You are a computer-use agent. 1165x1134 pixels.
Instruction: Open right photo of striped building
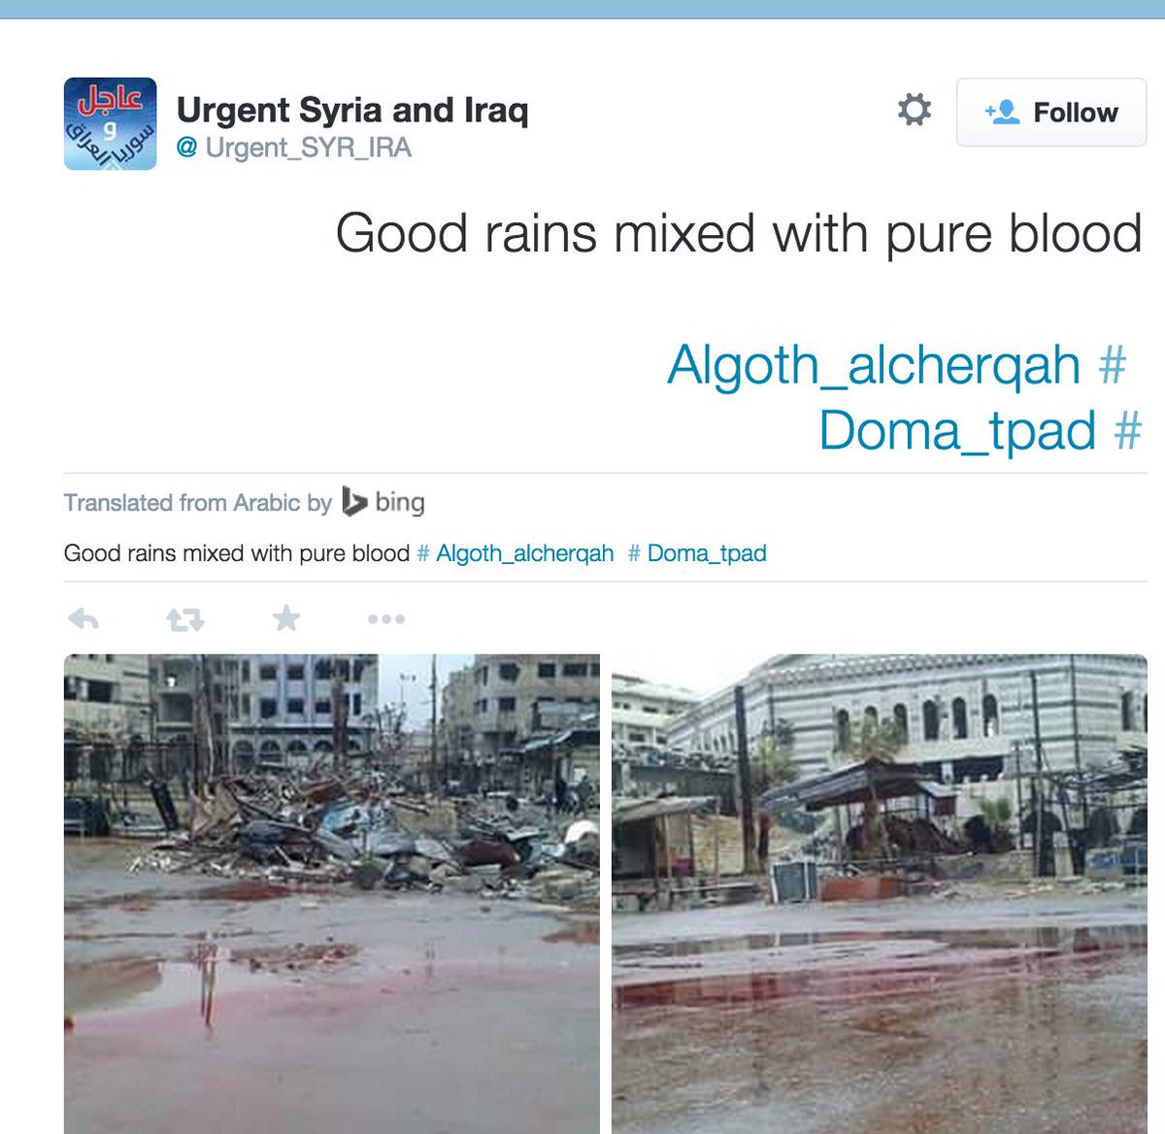tap(880, 894)
